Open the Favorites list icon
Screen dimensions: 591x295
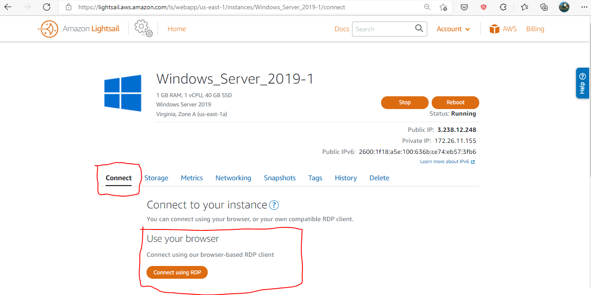tap(524, 7)
